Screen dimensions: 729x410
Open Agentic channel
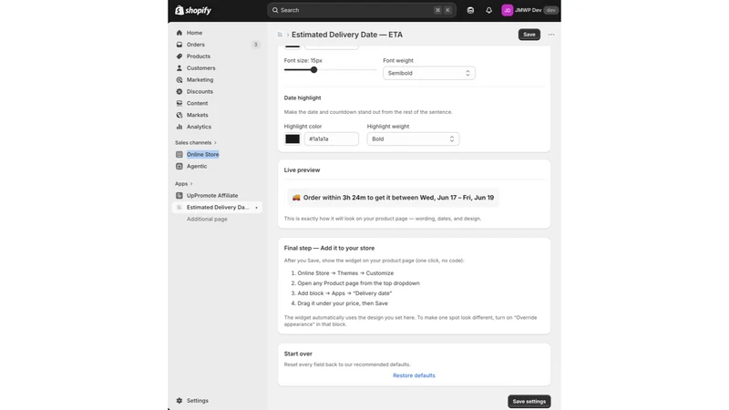click(197, 166)
